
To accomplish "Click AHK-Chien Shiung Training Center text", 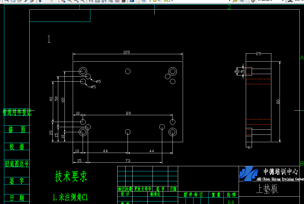I will pos(280,179).
